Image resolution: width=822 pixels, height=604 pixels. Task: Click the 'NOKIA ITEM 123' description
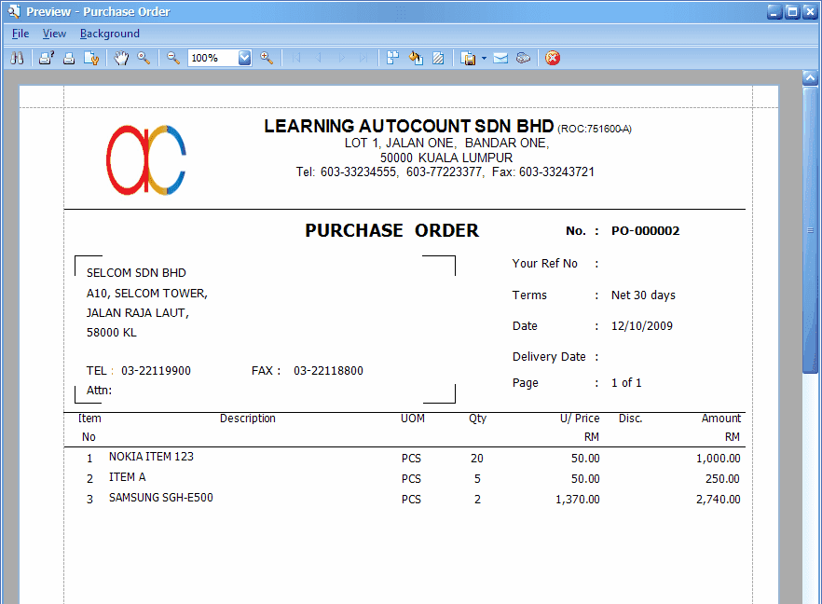click(x=151, y=457)
